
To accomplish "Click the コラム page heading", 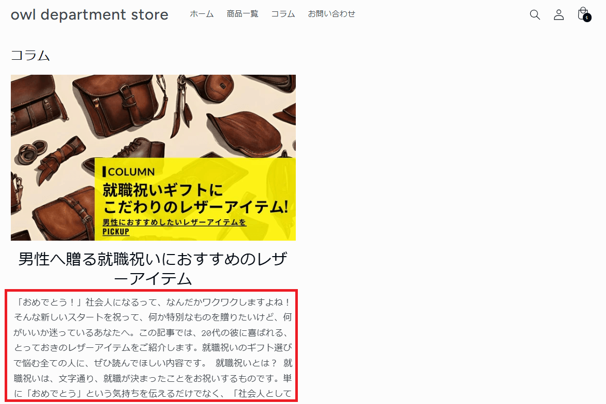I will tap(30, 55).
